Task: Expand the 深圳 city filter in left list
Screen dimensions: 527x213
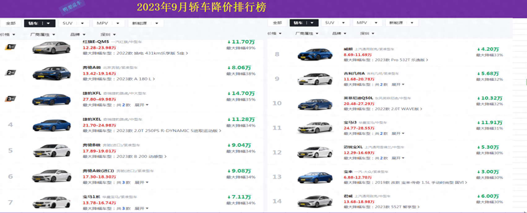Action: [x=108, y=35]
